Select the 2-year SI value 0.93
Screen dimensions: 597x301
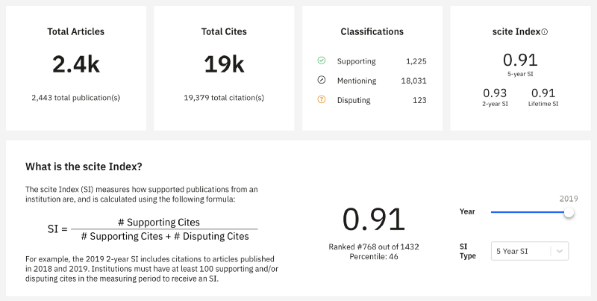(x=495, y=93)
